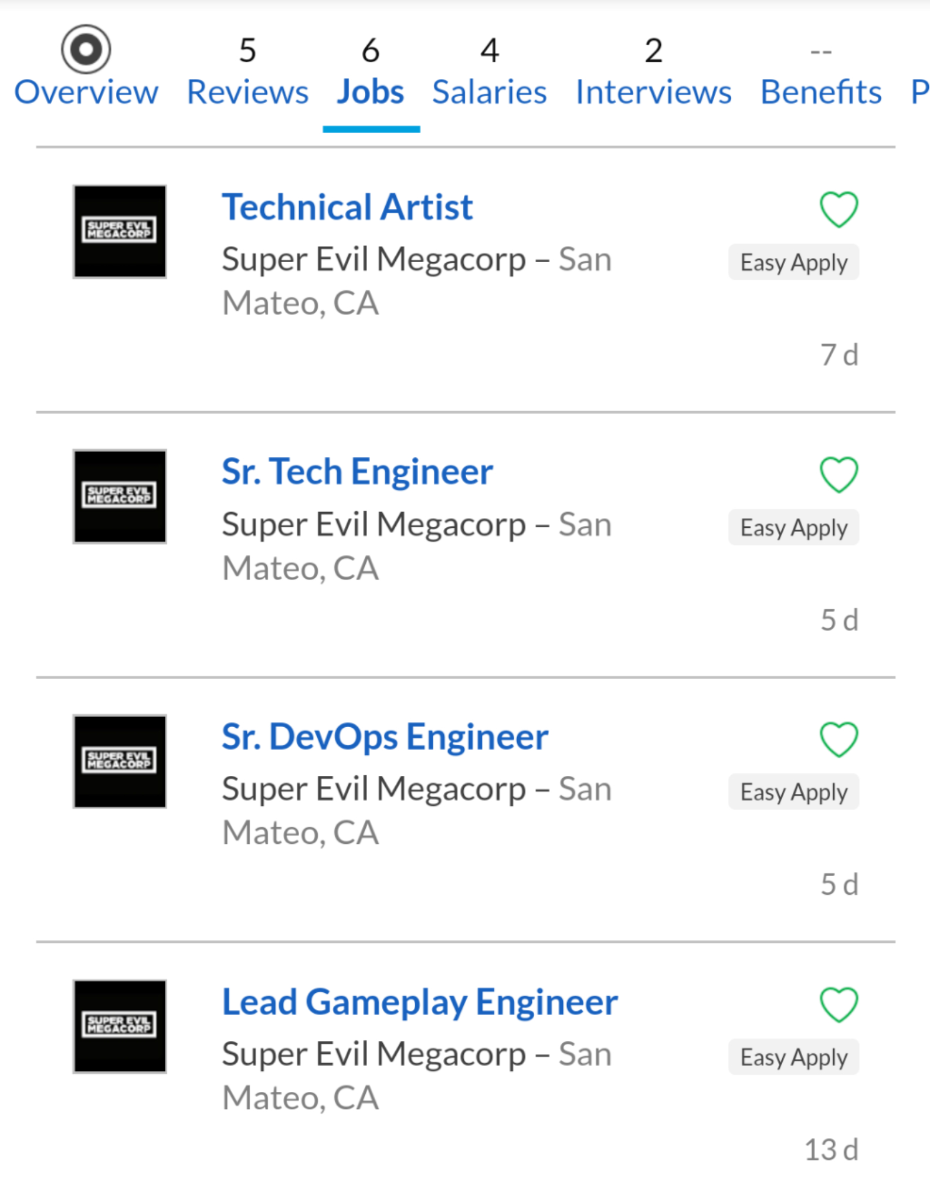Open the Lead Gameplay Engineer listing

point(420,1002)
